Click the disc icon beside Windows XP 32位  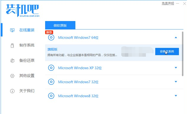pyautogui.click(x=51, y=68)
